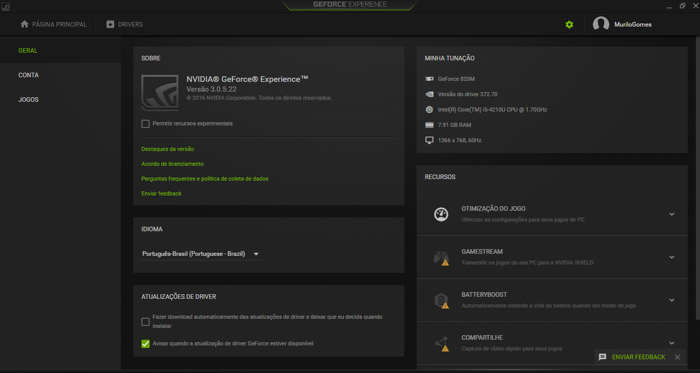This screenshot has height=373, width=700.
Task: Click the RAM memory icon
Action: (x=429, y=125)
